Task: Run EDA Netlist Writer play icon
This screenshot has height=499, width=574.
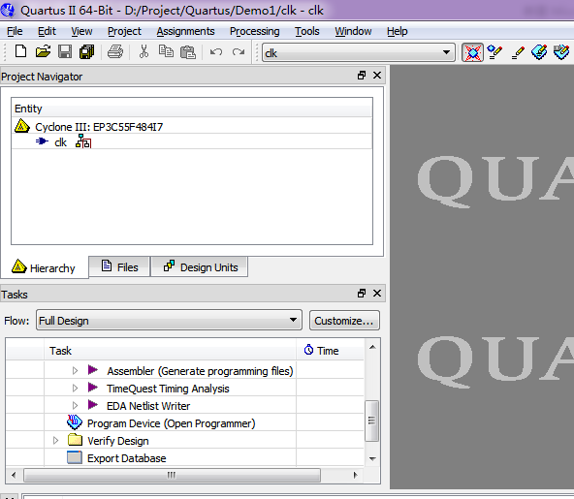Action: pyautogui.click(x=93, y=405)
